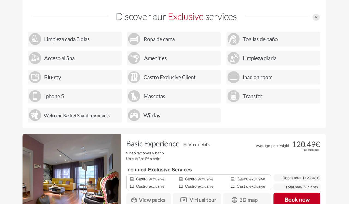Image resolution: width=349 pixels, height=204 pixels.
Task: Click the phone icon beside Iphone 5
Action: point(35,96)
